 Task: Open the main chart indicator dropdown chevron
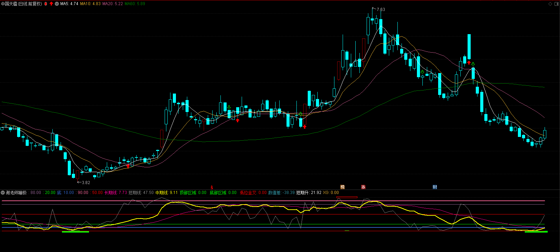pos(57,4)
